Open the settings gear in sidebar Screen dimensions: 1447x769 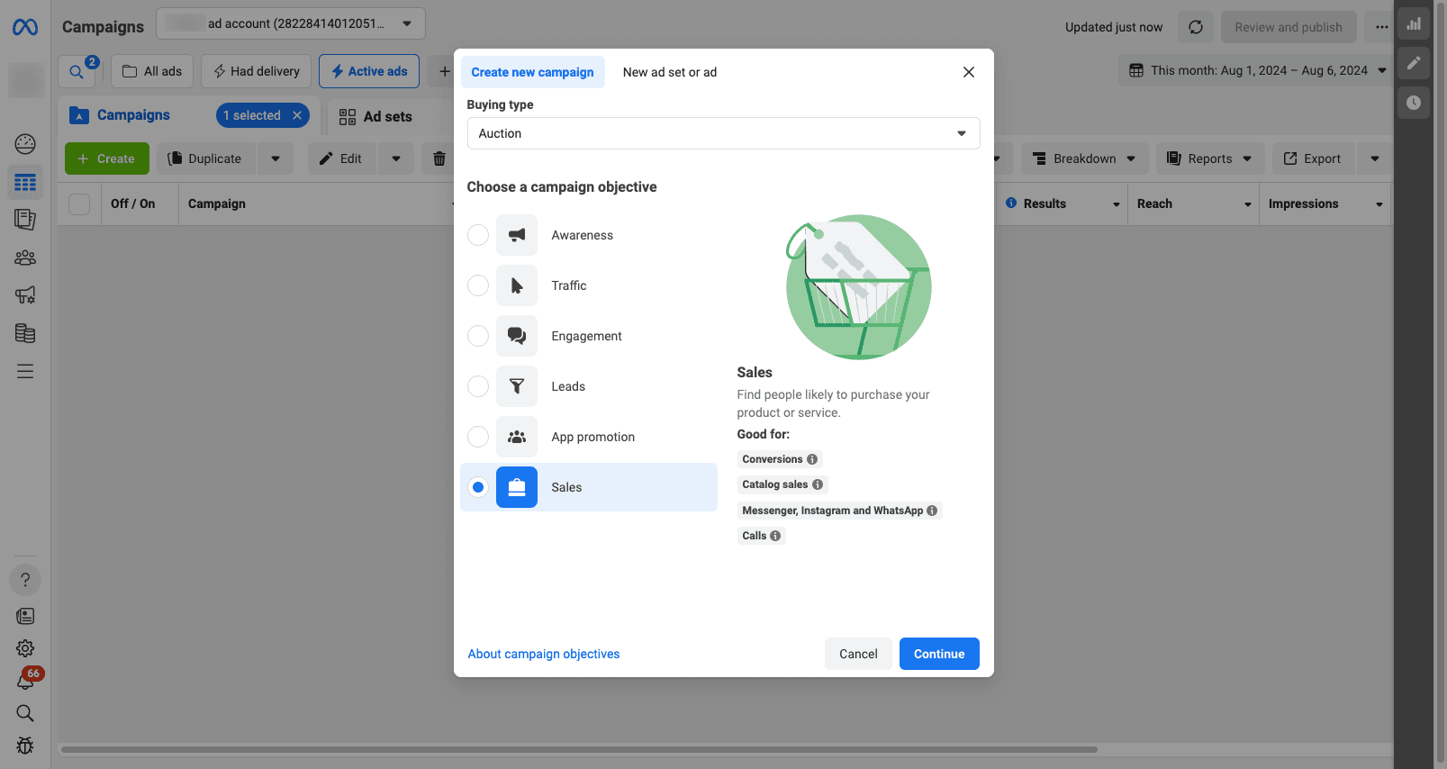coord(25,648)
